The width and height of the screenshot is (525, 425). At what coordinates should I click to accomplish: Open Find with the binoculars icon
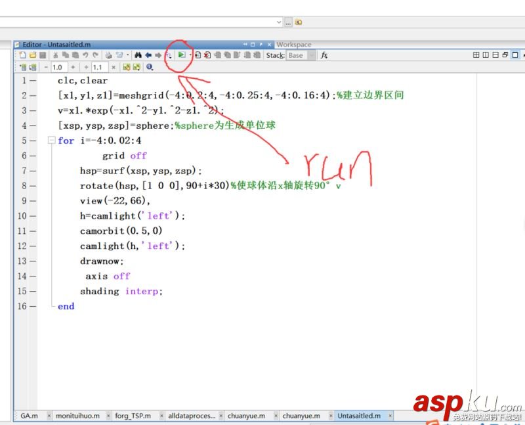[138, 56]
